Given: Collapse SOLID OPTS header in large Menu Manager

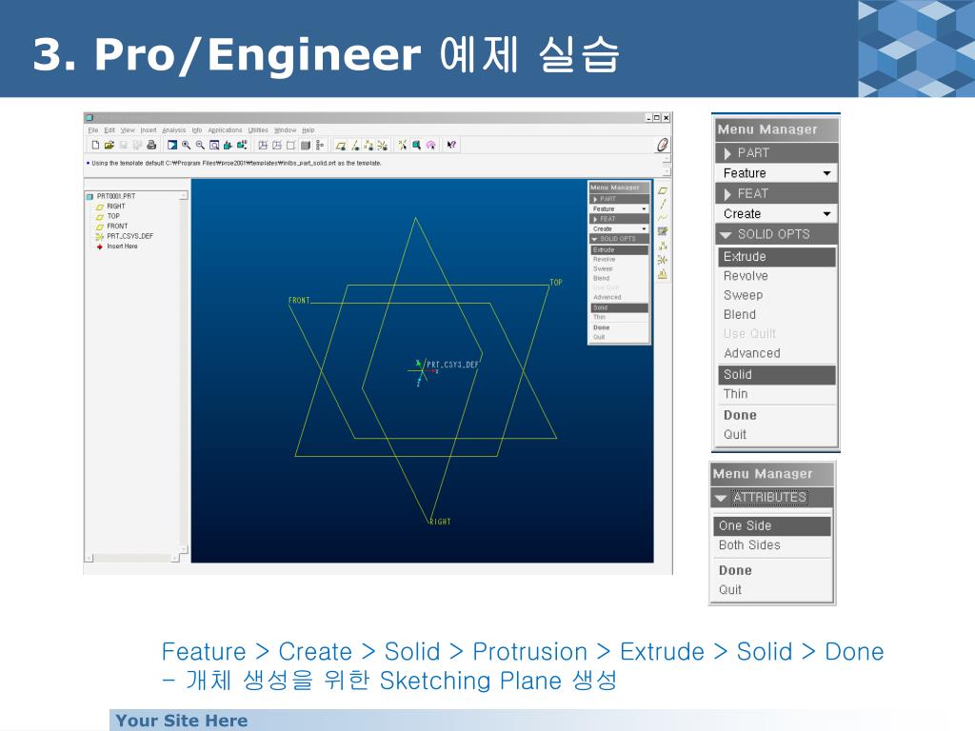Looking at the screenshot, I should coord(777,234).
